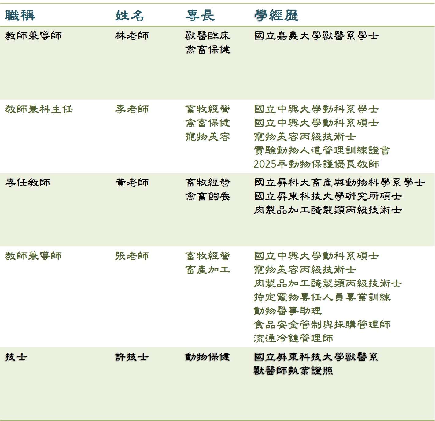Click '畜牧經營' in 張老師's row
The image size is (435, 421).
(208, 256)
